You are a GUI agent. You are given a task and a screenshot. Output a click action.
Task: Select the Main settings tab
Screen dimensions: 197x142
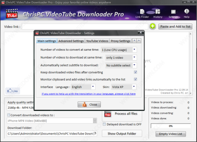pyautogui.click(x=46, y=41)
